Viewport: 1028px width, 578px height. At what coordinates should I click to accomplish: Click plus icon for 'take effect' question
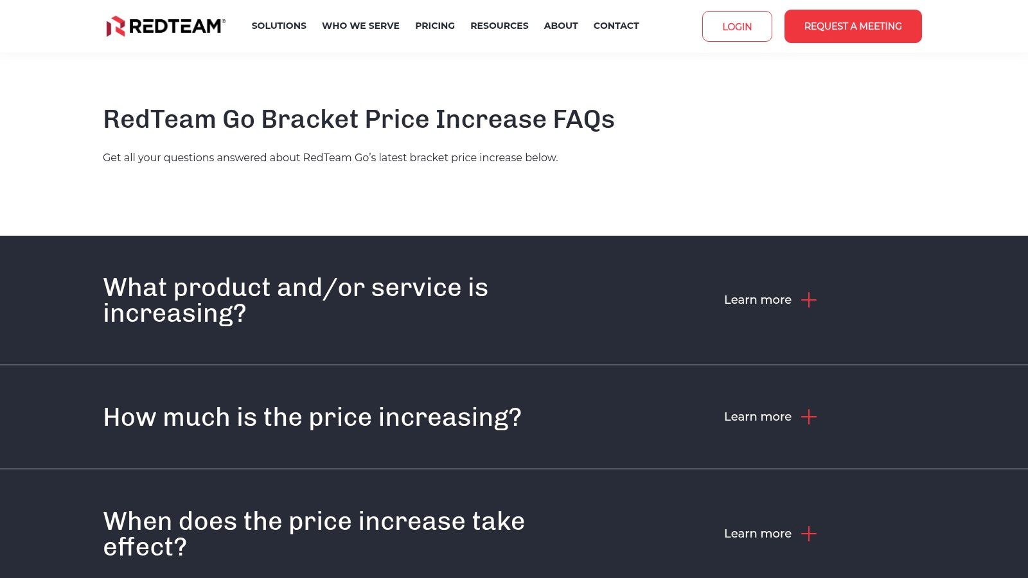click(809, 534)
